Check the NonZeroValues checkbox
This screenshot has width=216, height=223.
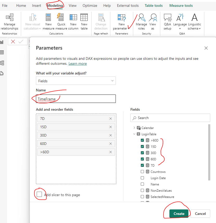[142, 190]
